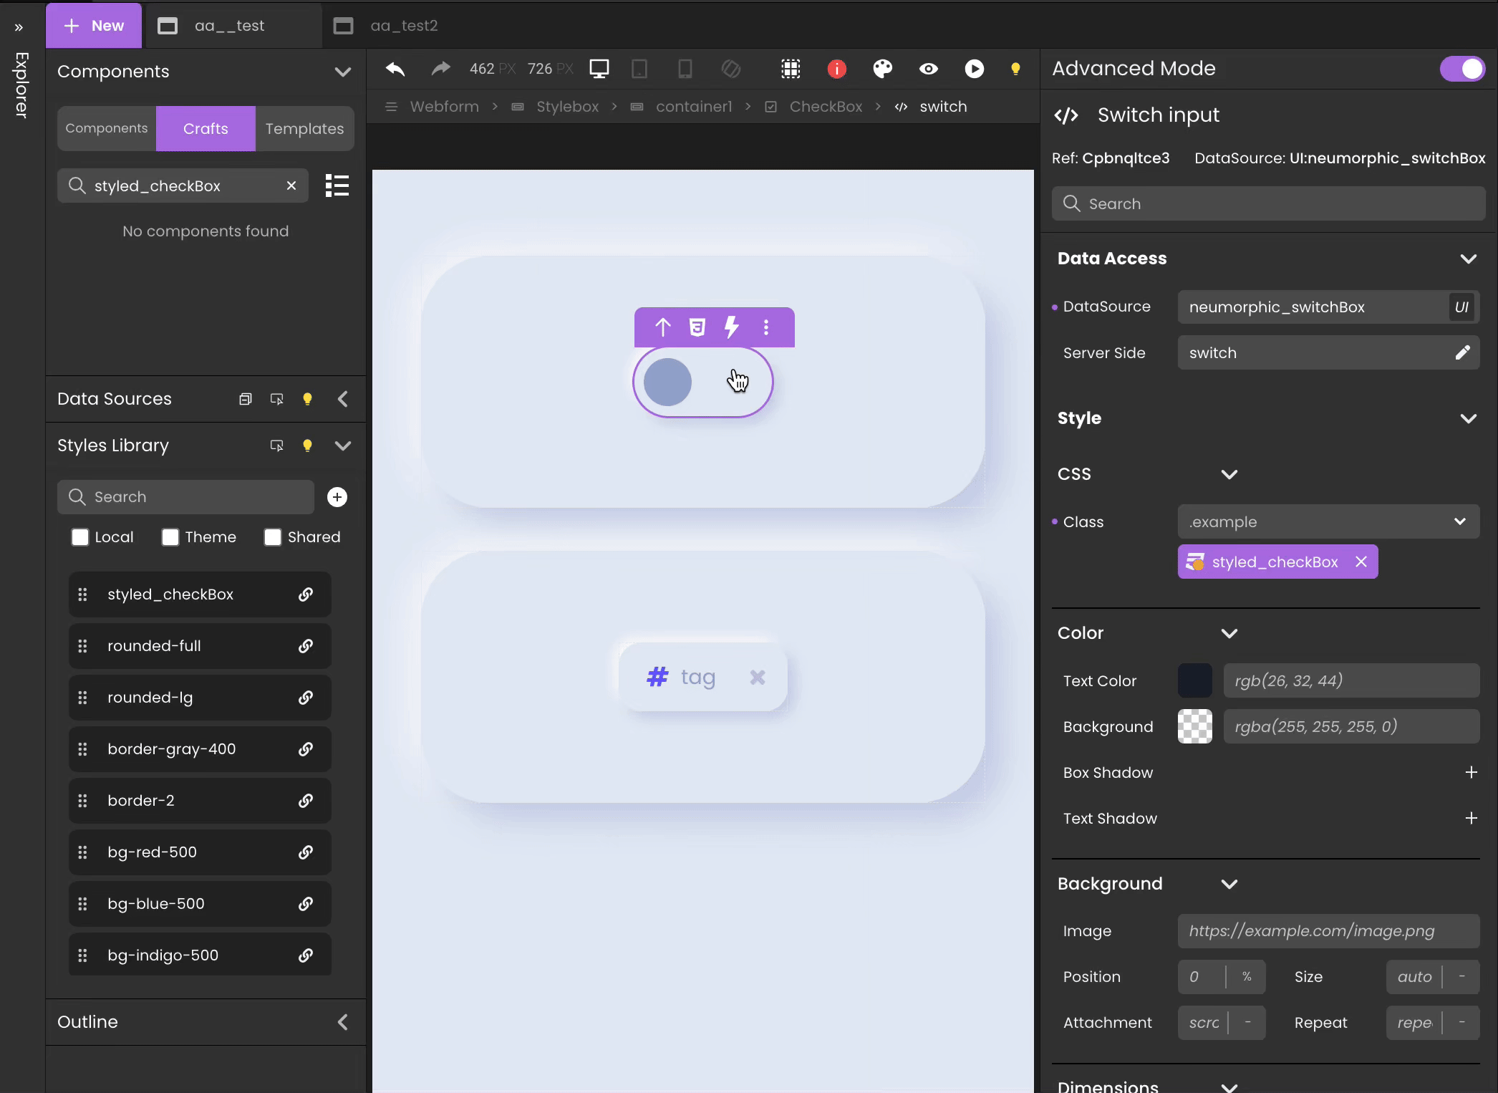
Task: Select the Components tab in panel
Action: pyautogui.click(x=106, y=128)
